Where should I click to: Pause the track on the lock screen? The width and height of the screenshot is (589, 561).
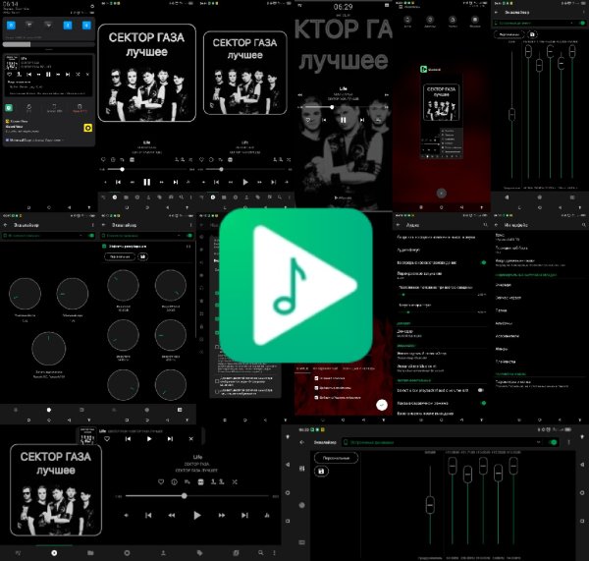343,120
